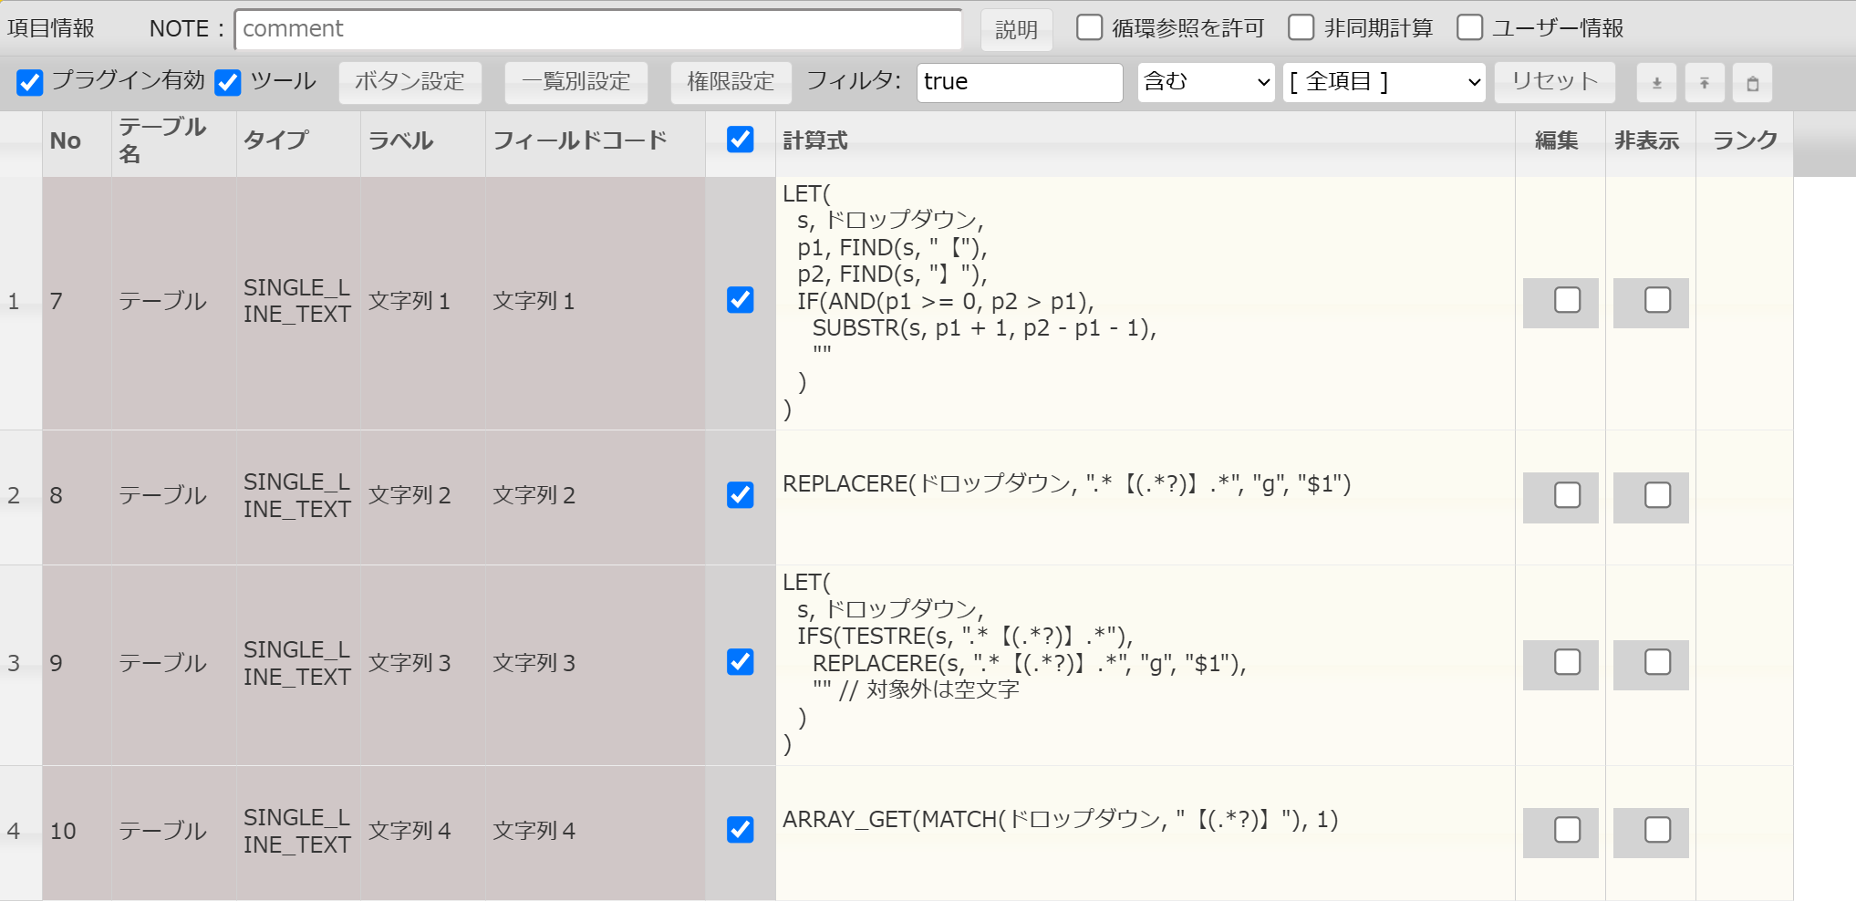Uncheck formula checkbox for 文字列 2
Screen dimensions: 1856x922
pyautogui.click(x=740, y=495)
